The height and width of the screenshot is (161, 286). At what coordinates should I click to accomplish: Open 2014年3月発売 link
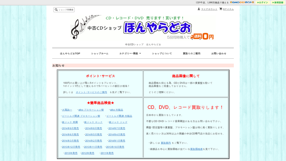point(70,141)
